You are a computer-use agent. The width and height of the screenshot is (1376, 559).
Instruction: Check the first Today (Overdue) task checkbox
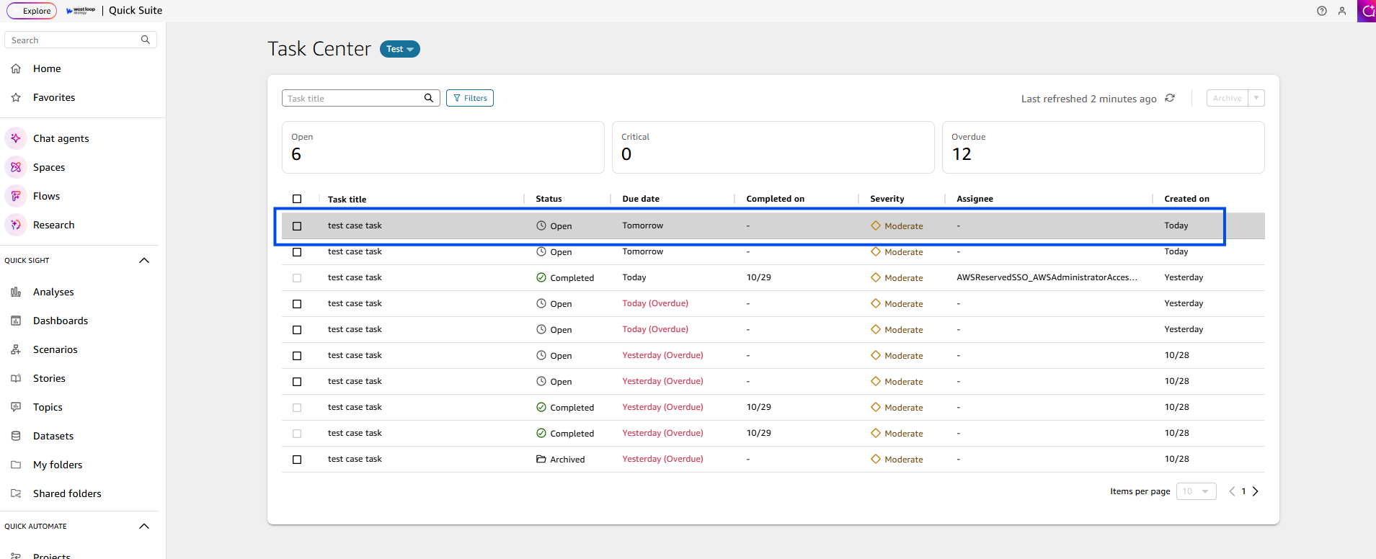click(297, 304)
